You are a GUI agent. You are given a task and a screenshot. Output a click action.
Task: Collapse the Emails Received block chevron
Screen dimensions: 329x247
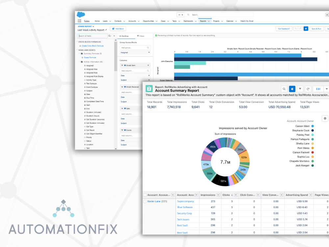[x=122, y=87]
